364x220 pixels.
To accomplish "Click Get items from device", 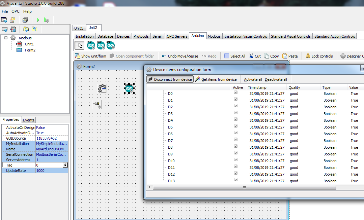I will [x=216, y=79].
